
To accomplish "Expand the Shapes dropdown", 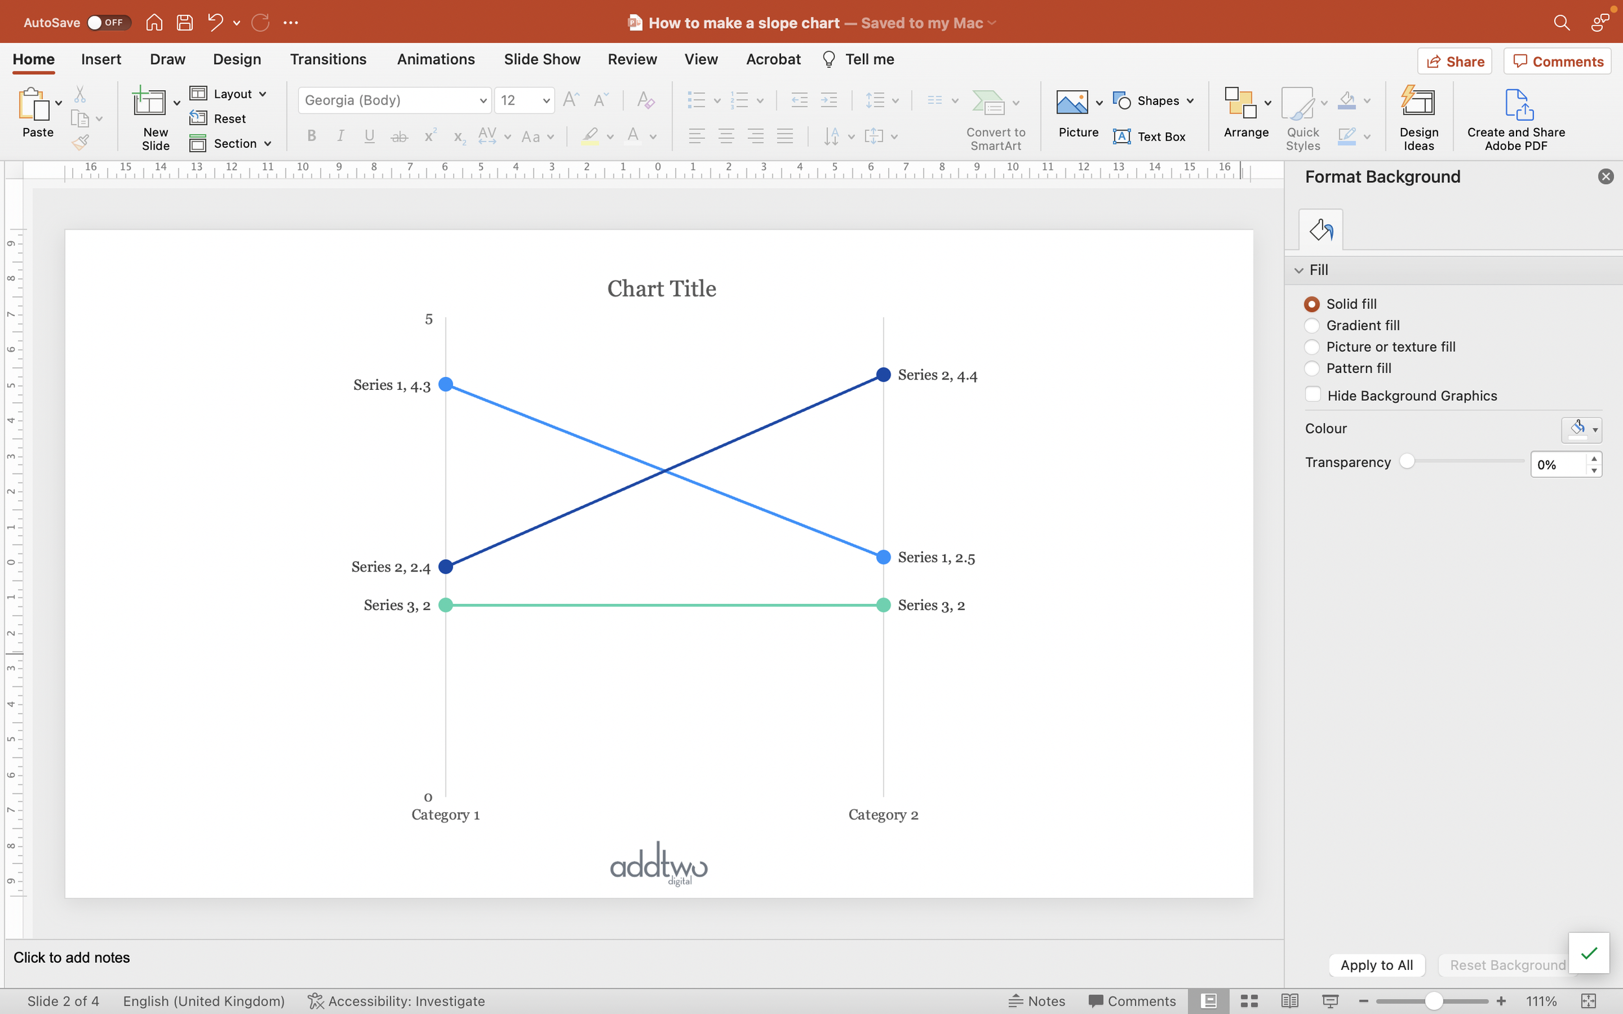I will [1190, 101].
